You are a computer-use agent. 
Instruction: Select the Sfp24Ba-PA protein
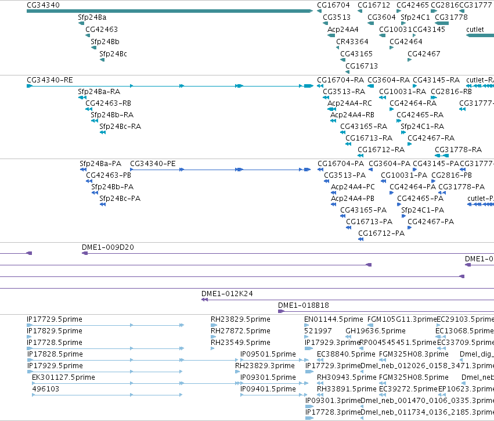(x=83, y=170)
